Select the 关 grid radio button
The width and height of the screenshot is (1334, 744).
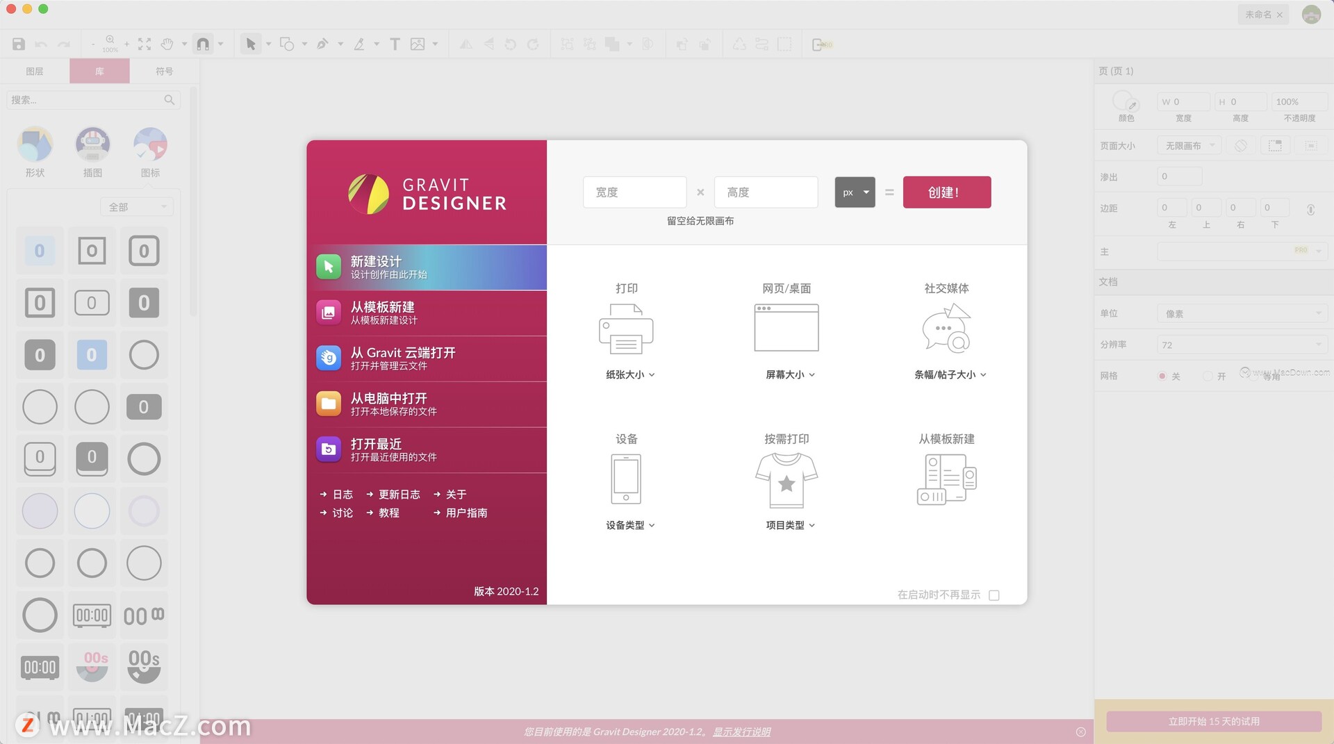coord(1162,376)
